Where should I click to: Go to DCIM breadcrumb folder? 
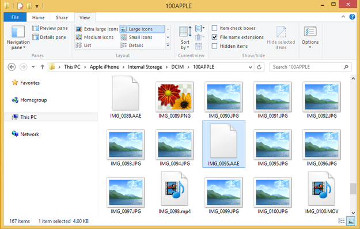177,67
